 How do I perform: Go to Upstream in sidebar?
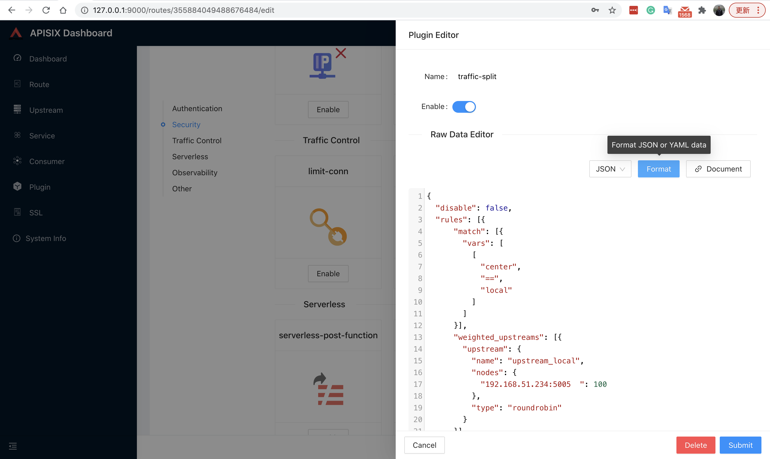tap(46, 110)
